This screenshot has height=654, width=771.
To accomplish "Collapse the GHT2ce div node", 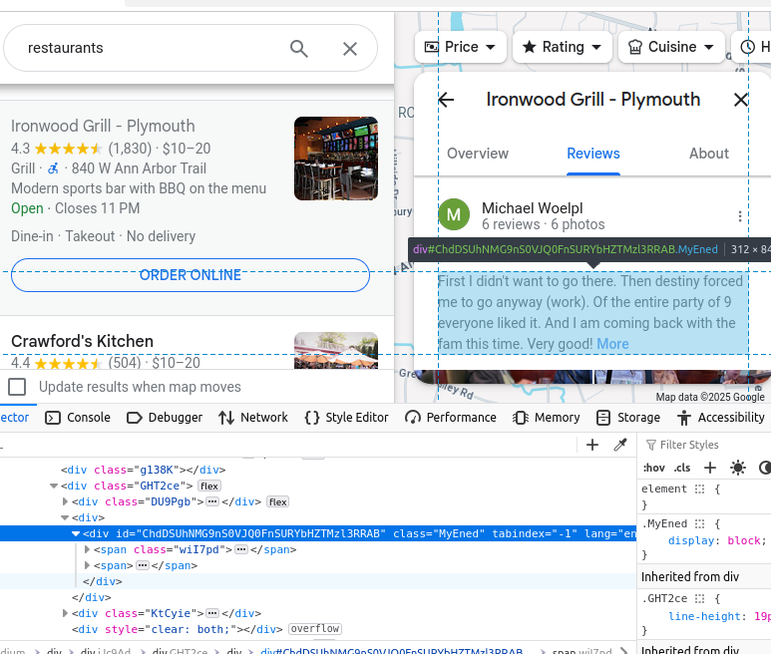I will coord(54,486).
